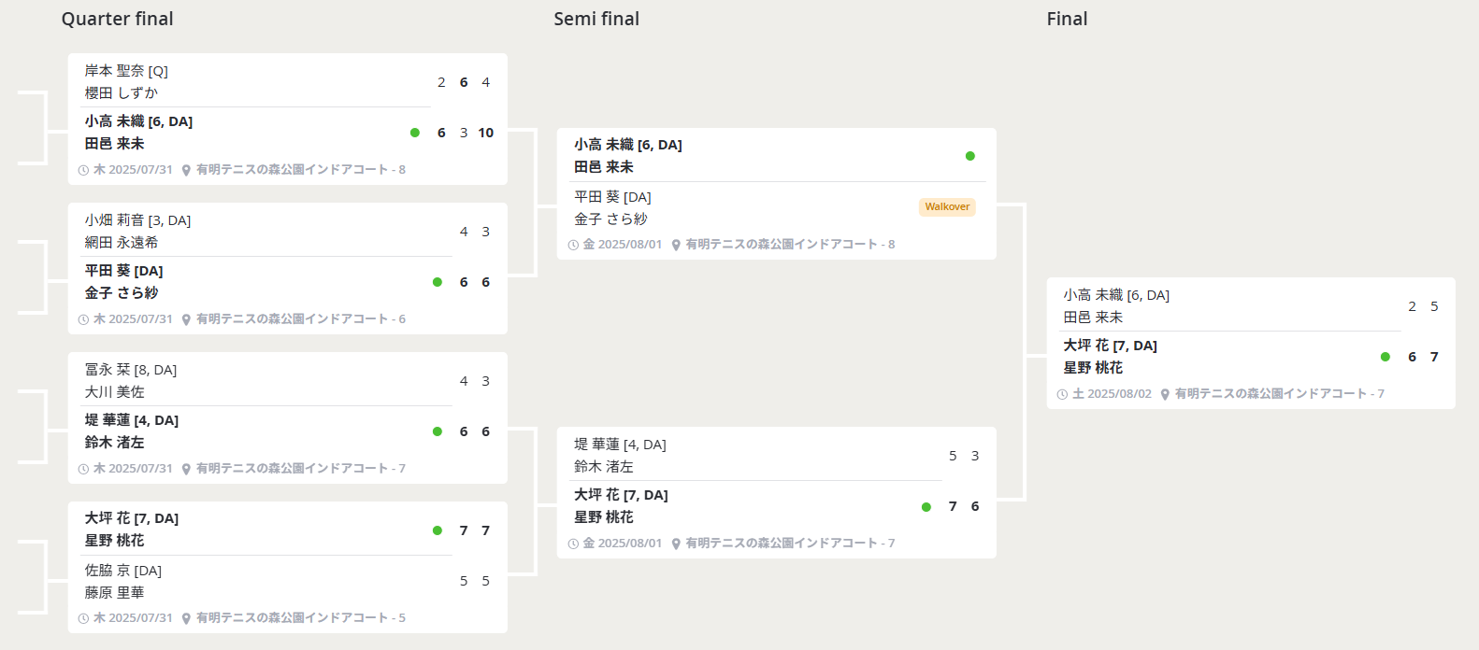
Task: Click 平田 葵 [DA] in the semi final
Action: point(612,197)
